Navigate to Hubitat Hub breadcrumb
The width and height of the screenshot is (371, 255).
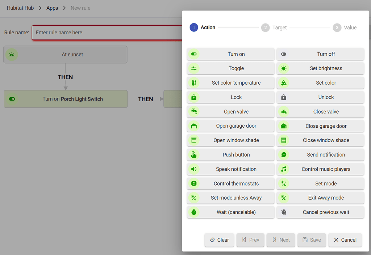20,8
